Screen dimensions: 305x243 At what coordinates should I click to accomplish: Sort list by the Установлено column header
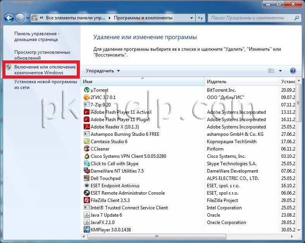(288, 82)
